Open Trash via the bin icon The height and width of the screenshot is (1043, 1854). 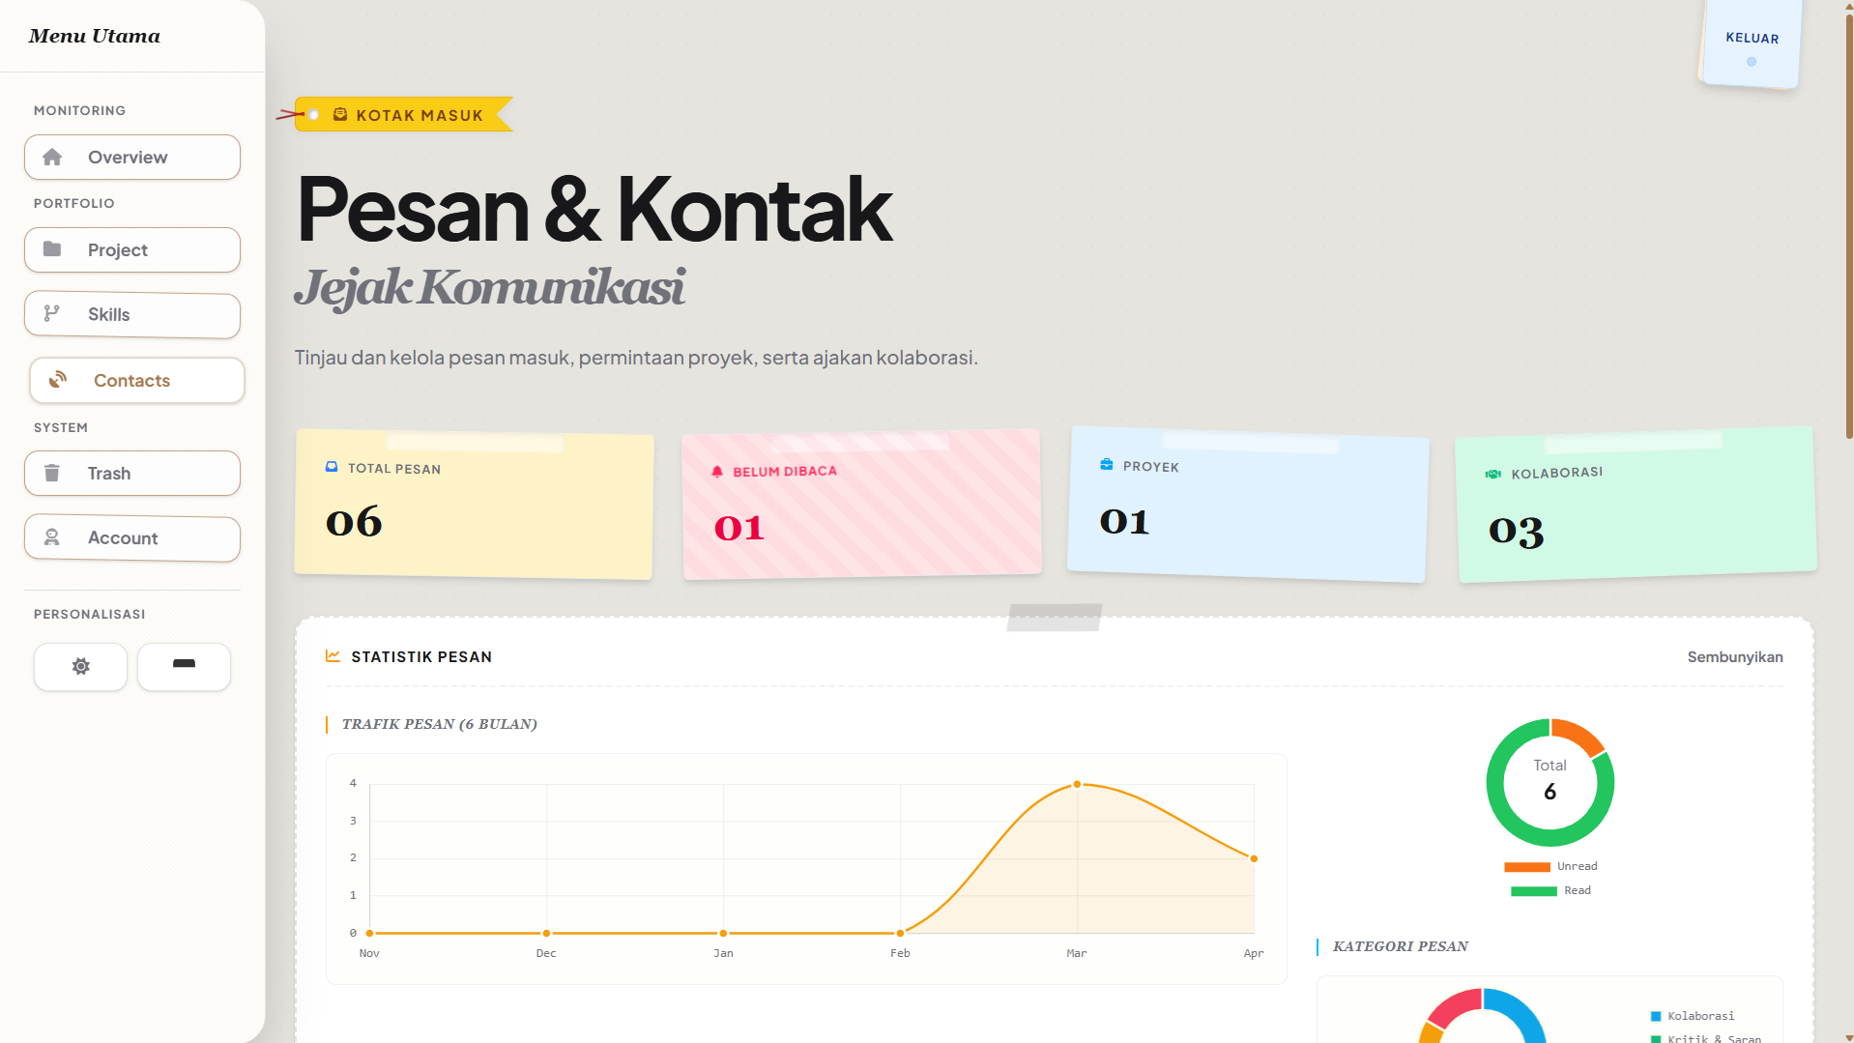[52, 473]
